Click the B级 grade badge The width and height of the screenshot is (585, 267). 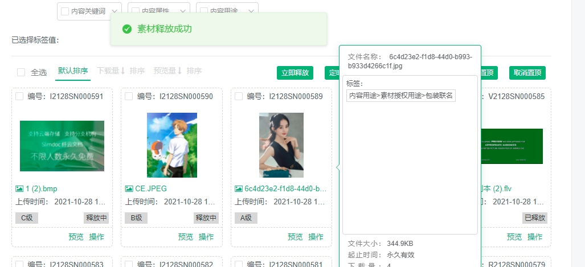136,218
